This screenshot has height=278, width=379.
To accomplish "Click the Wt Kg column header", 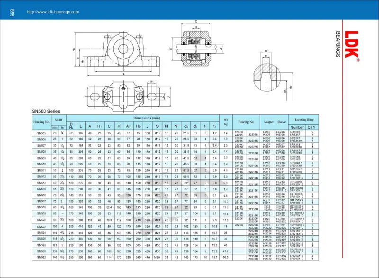I will click(226, 122).
